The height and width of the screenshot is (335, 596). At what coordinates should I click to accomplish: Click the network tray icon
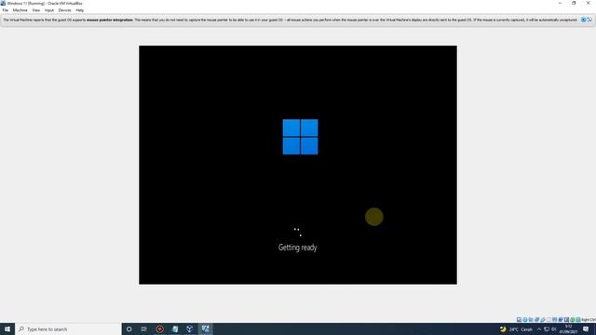click(547, 329)
